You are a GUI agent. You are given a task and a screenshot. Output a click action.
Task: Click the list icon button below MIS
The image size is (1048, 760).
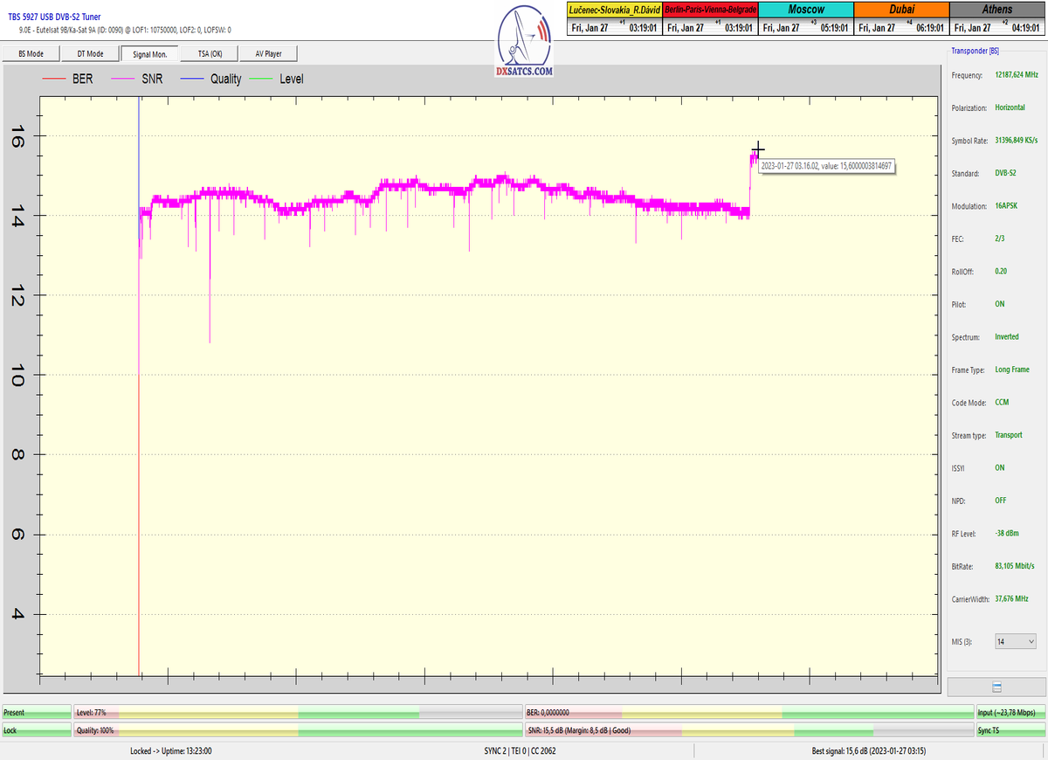(996, 687)
